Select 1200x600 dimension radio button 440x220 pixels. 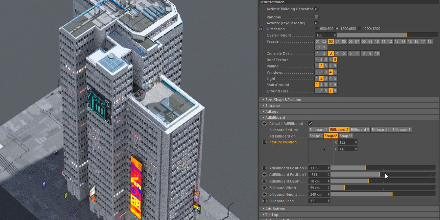coord(337,29)
